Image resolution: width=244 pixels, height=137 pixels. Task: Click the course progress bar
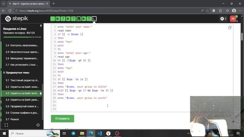(22, 37)
